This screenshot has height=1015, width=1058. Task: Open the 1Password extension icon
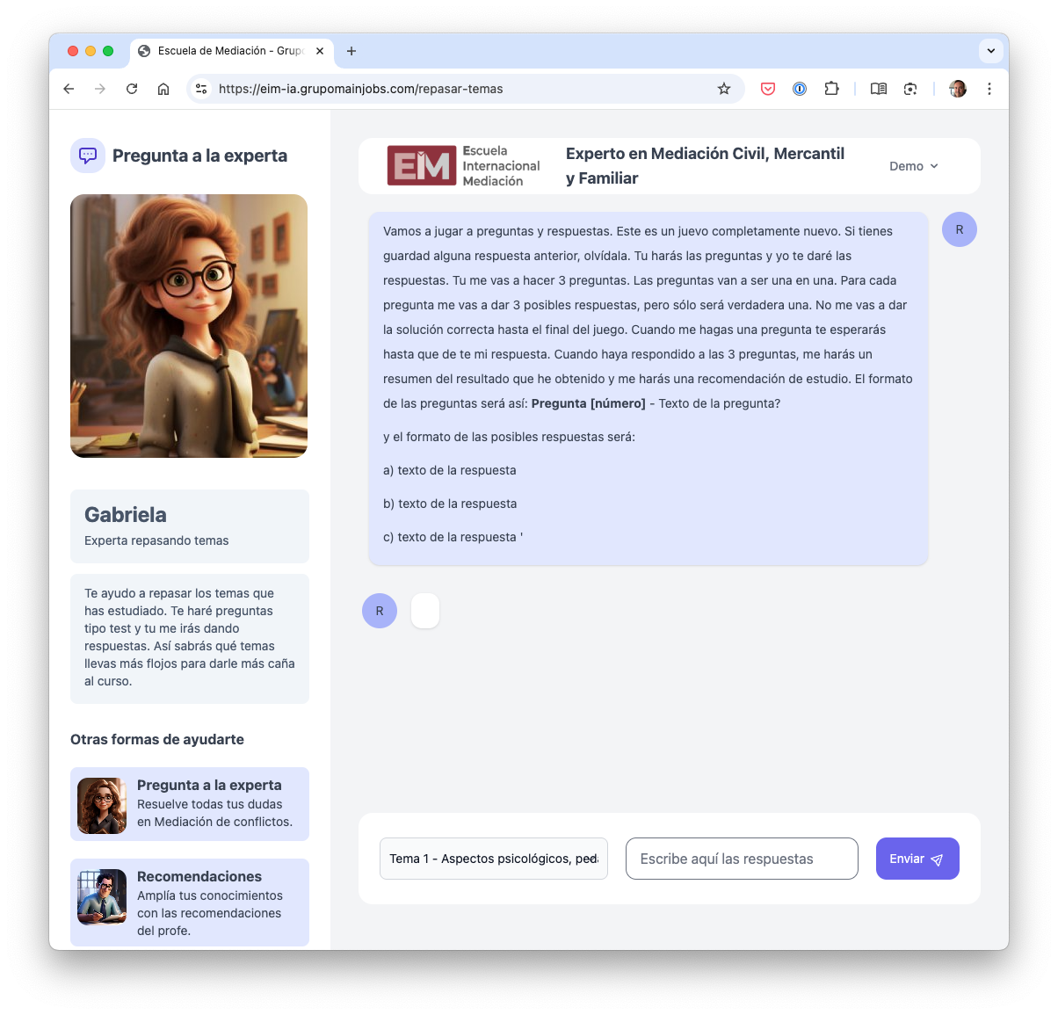pyautogui.click(x=800, y=89)
